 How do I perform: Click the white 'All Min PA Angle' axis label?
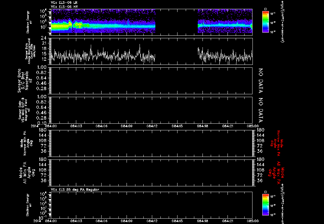(x=27, y=172)
